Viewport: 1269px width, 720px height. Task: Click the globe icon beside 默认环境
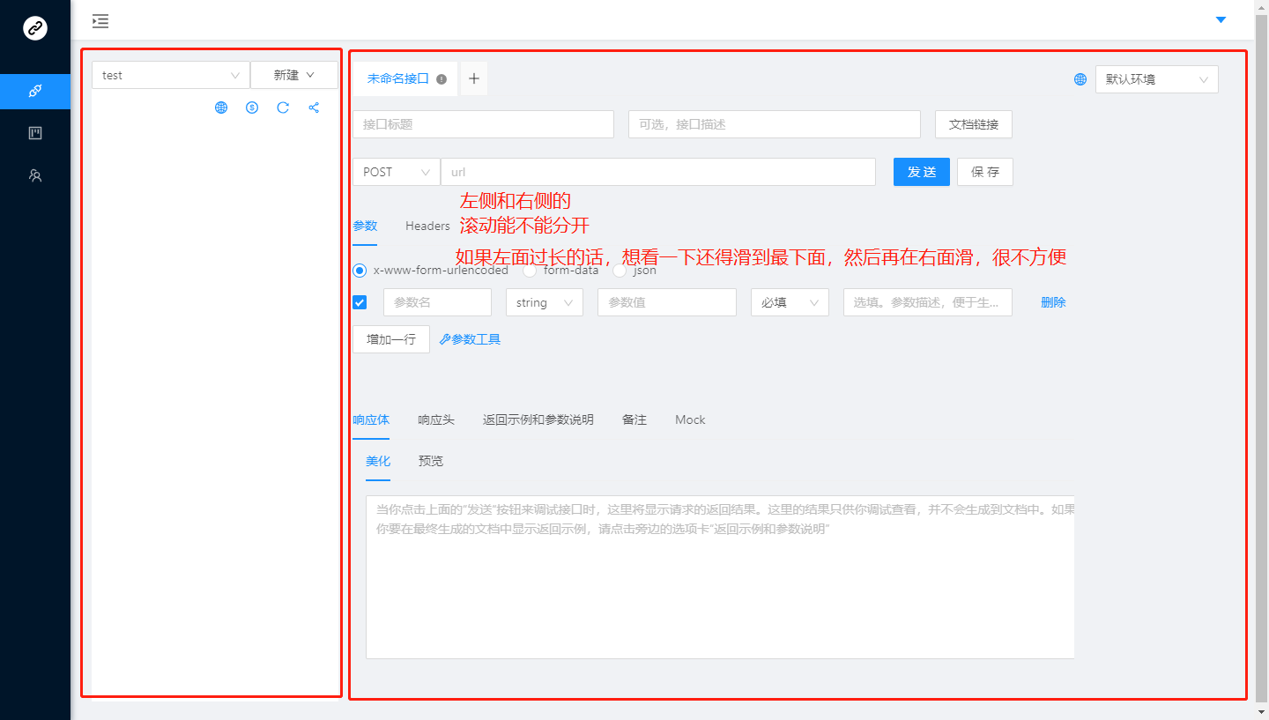tap(1080, 79)
